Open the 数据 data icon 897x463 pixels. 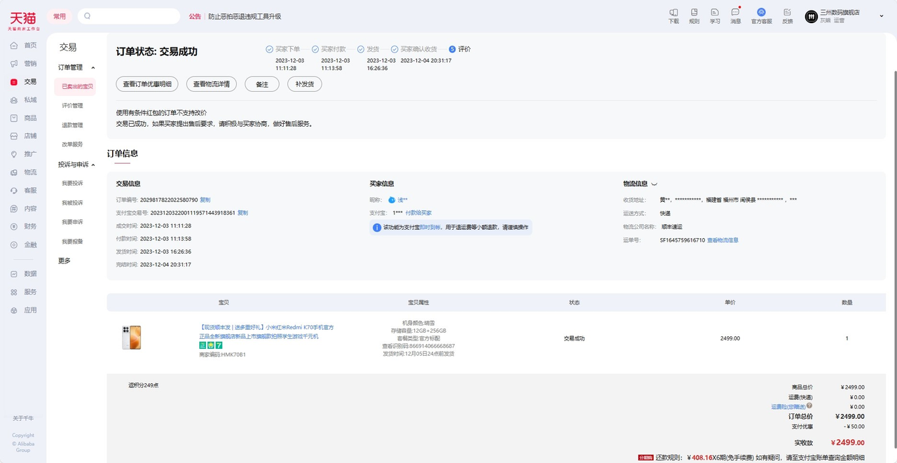(14, 274)
